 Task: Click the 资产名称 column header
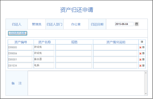[x=45, y=42]
